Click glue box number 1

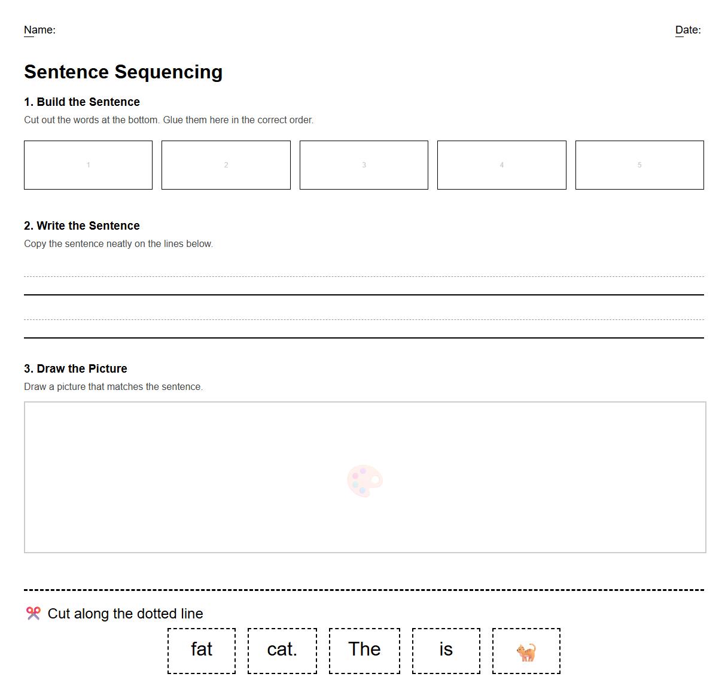(x=88, y=165)
